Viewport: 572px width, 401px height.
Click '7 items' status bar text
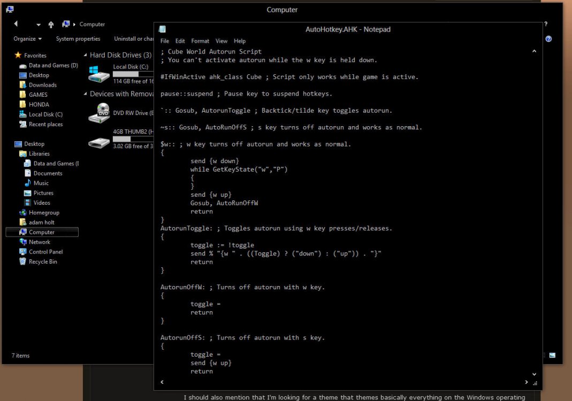point(20,356)
